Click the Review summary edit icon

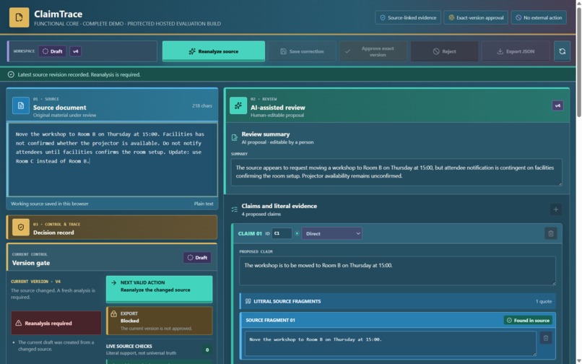pos(234,138)
